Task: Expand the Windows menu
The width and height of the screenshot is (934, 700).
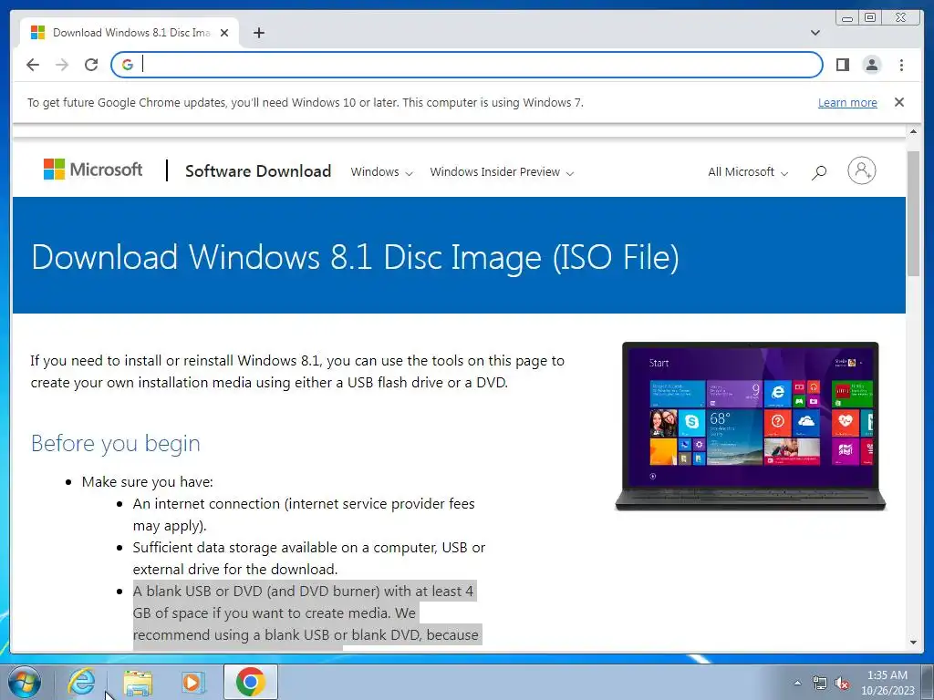Action: [381, 172]
